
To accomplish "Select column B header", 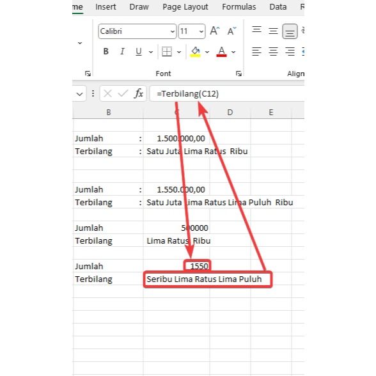I will [x=109, y=113].
